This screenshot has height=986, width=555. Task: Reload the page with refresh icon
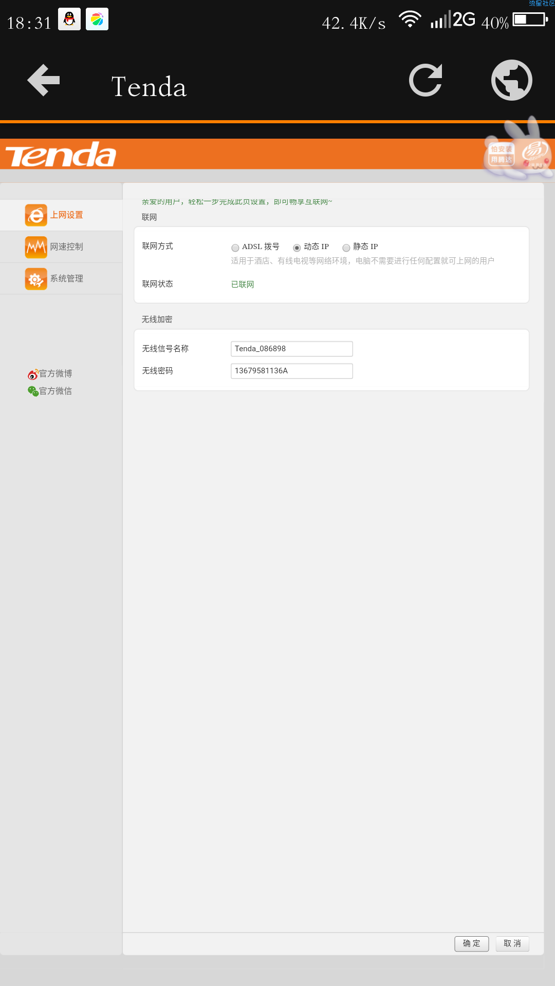[x=425, y=80]
